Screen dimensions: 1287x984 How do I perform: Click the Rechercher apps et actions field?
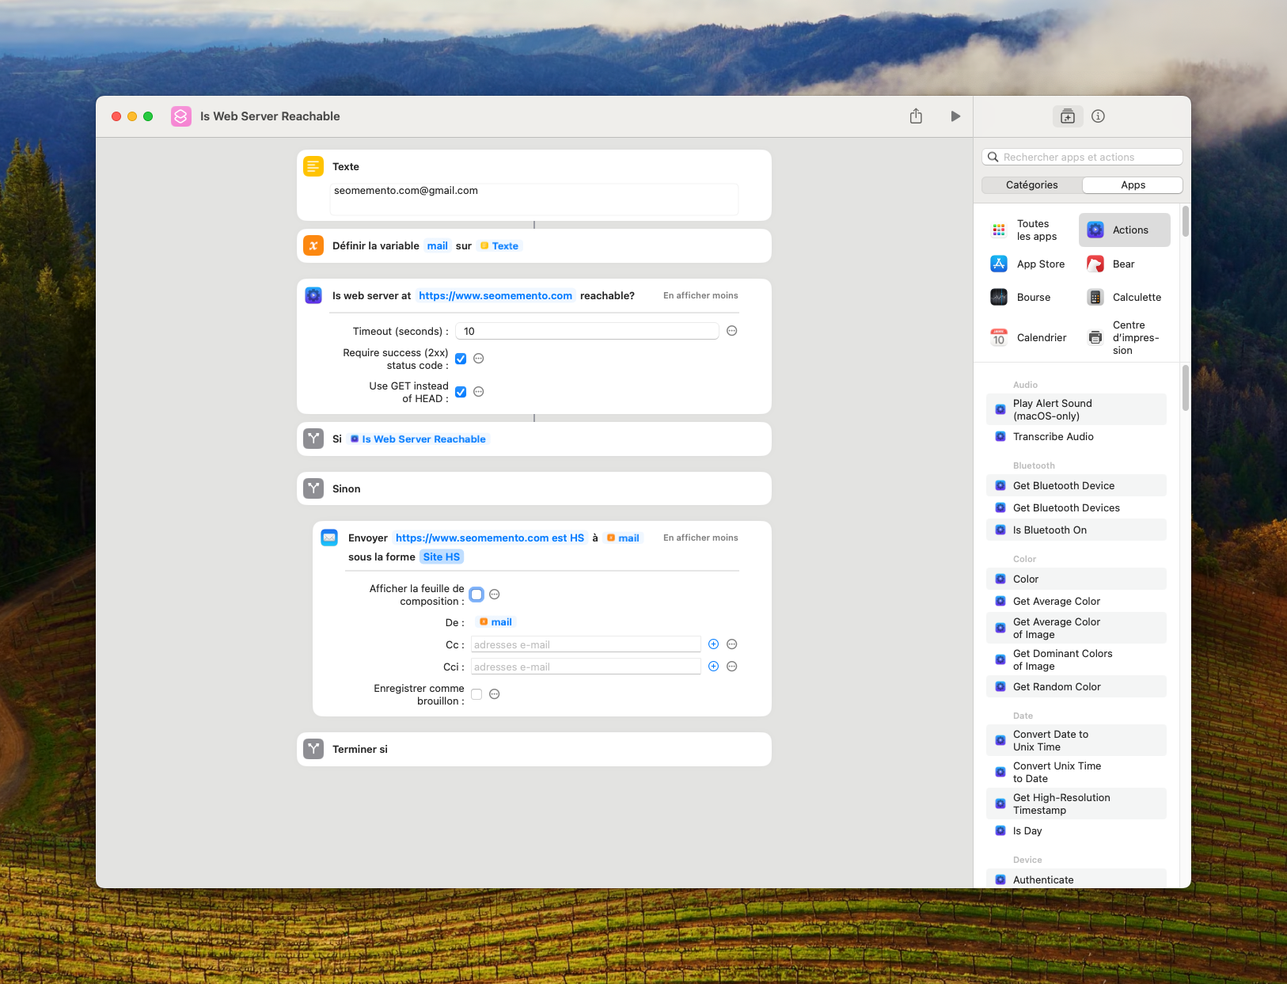pos(1082,157)
